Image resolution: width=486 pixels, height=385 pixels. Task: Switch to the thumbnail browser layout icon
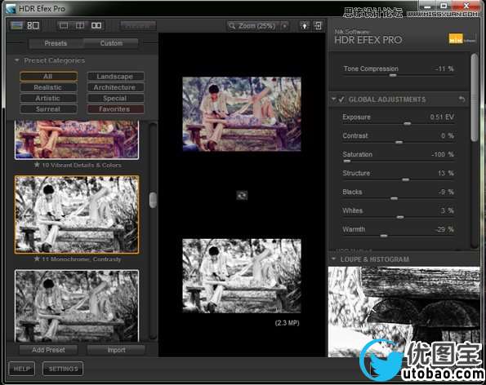33,25
